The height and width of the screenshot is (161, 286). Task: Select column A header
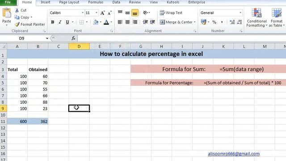(17, 47)
